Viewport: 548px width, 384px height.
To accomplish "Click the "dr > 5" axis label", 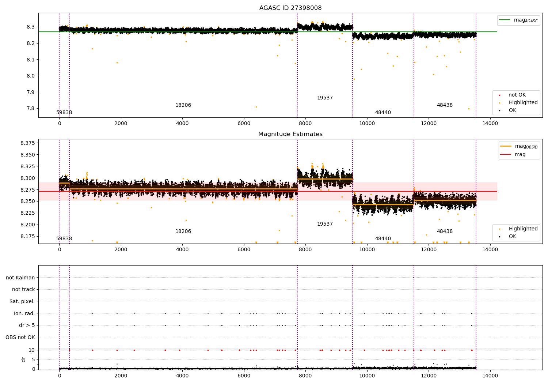I will [27, 325].
